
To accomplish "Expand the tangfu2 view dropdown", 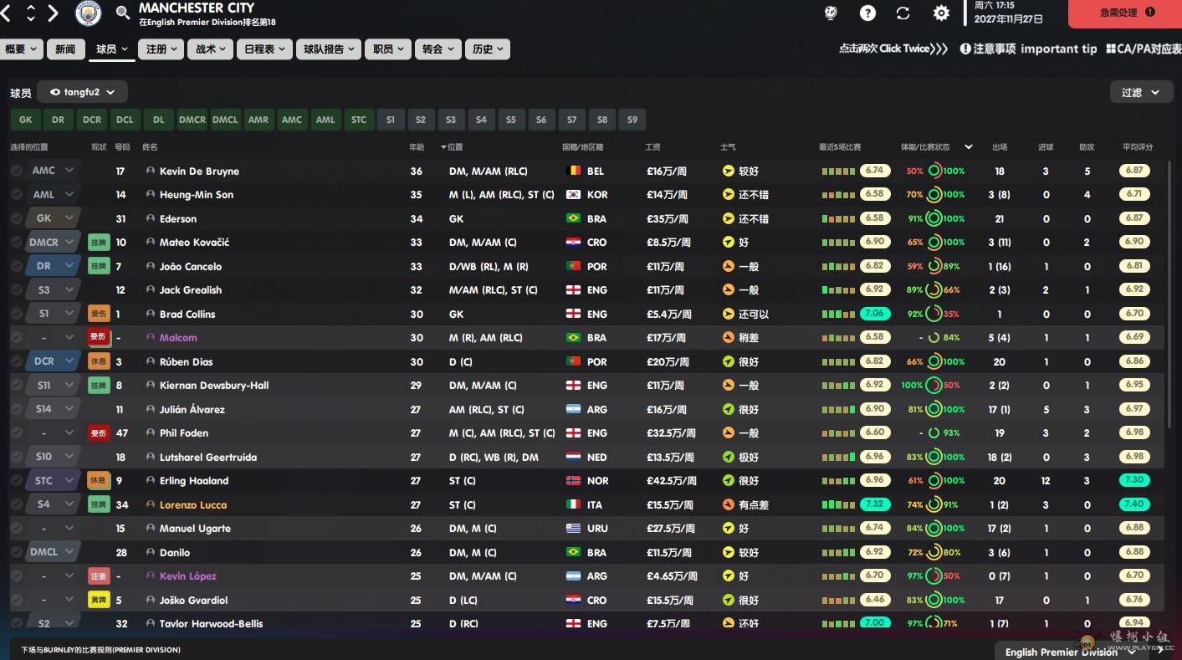I will 82,92.
